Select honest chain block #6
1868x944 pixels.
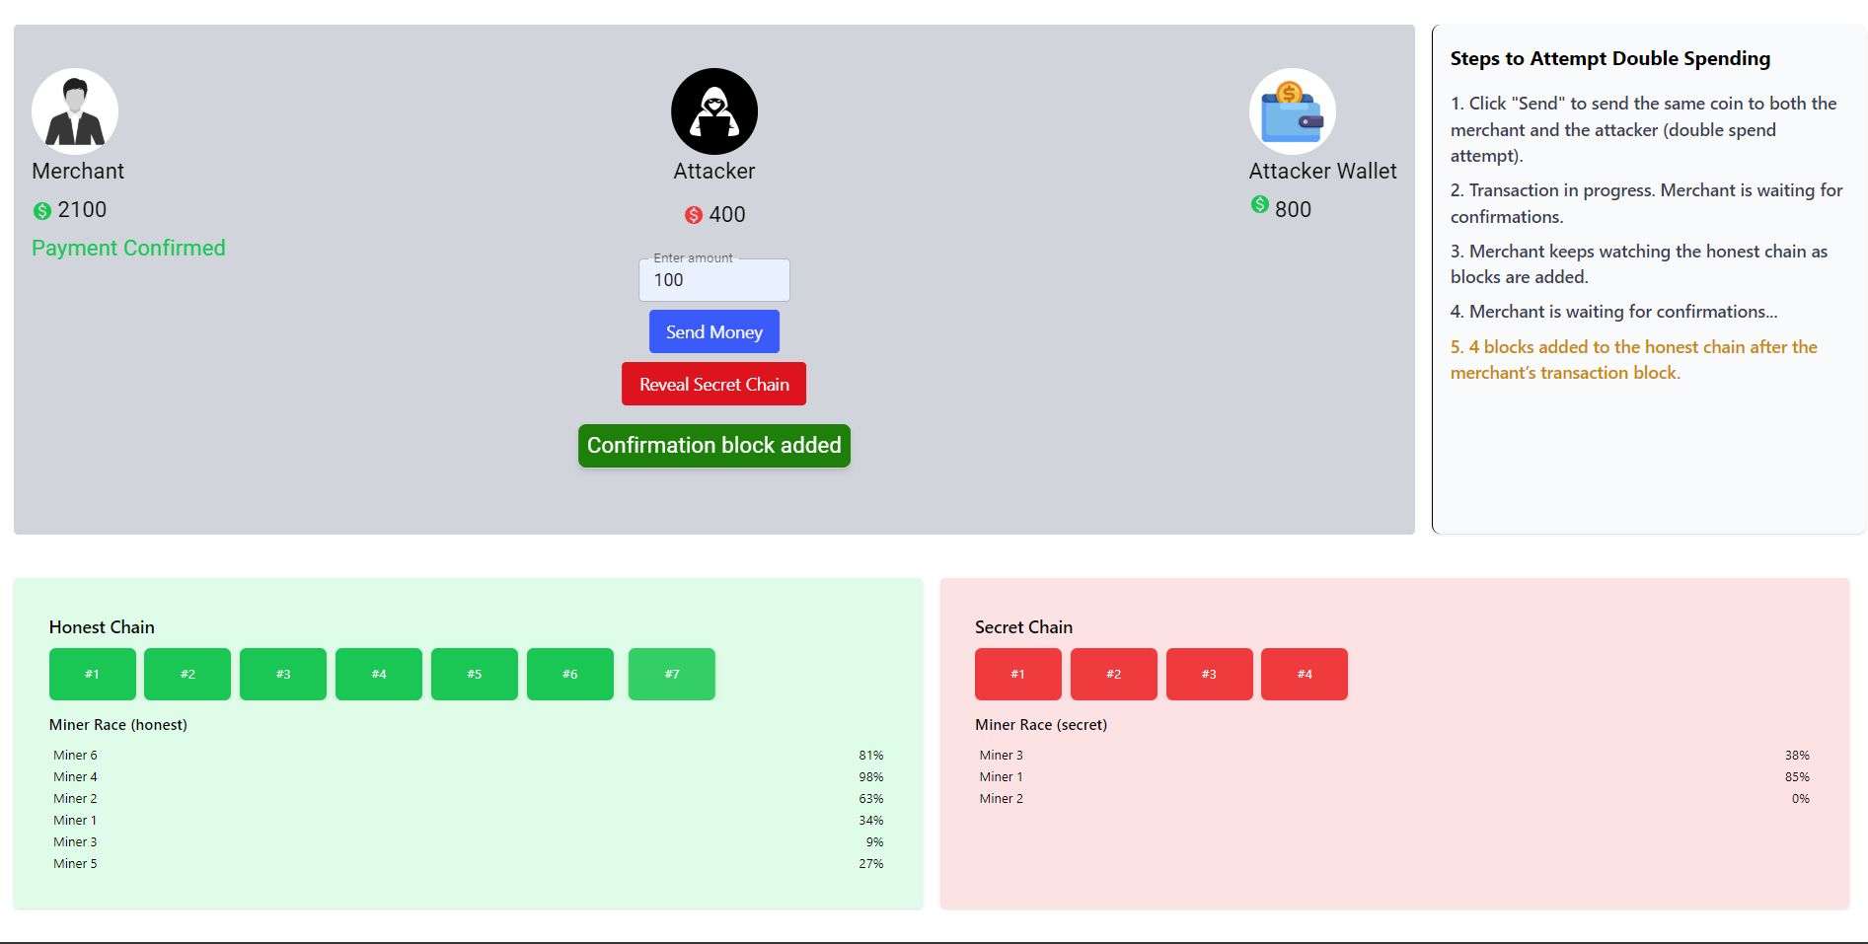coord(570,675)
